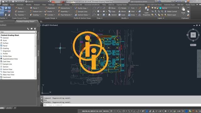The height and width of the screenshot is (113, 201).
Task: Open the Corridor tool
Action: pos(50,15)
